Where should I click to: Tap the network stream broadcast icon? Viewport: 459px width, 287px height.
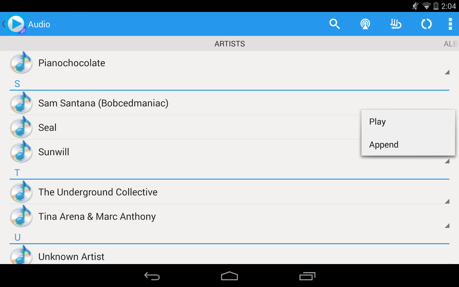pyautogui.click(x=365, y=24)
